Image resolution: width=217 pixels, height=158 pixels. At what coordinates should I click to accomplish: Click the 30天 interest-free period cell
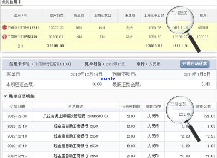pyautogui.click(x=129, y=37)
